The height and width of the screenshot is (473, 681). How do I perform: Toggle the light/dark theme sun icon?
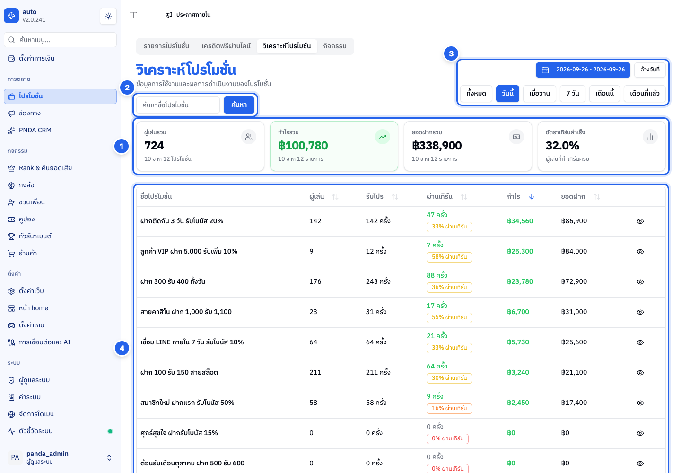[108, 16]
